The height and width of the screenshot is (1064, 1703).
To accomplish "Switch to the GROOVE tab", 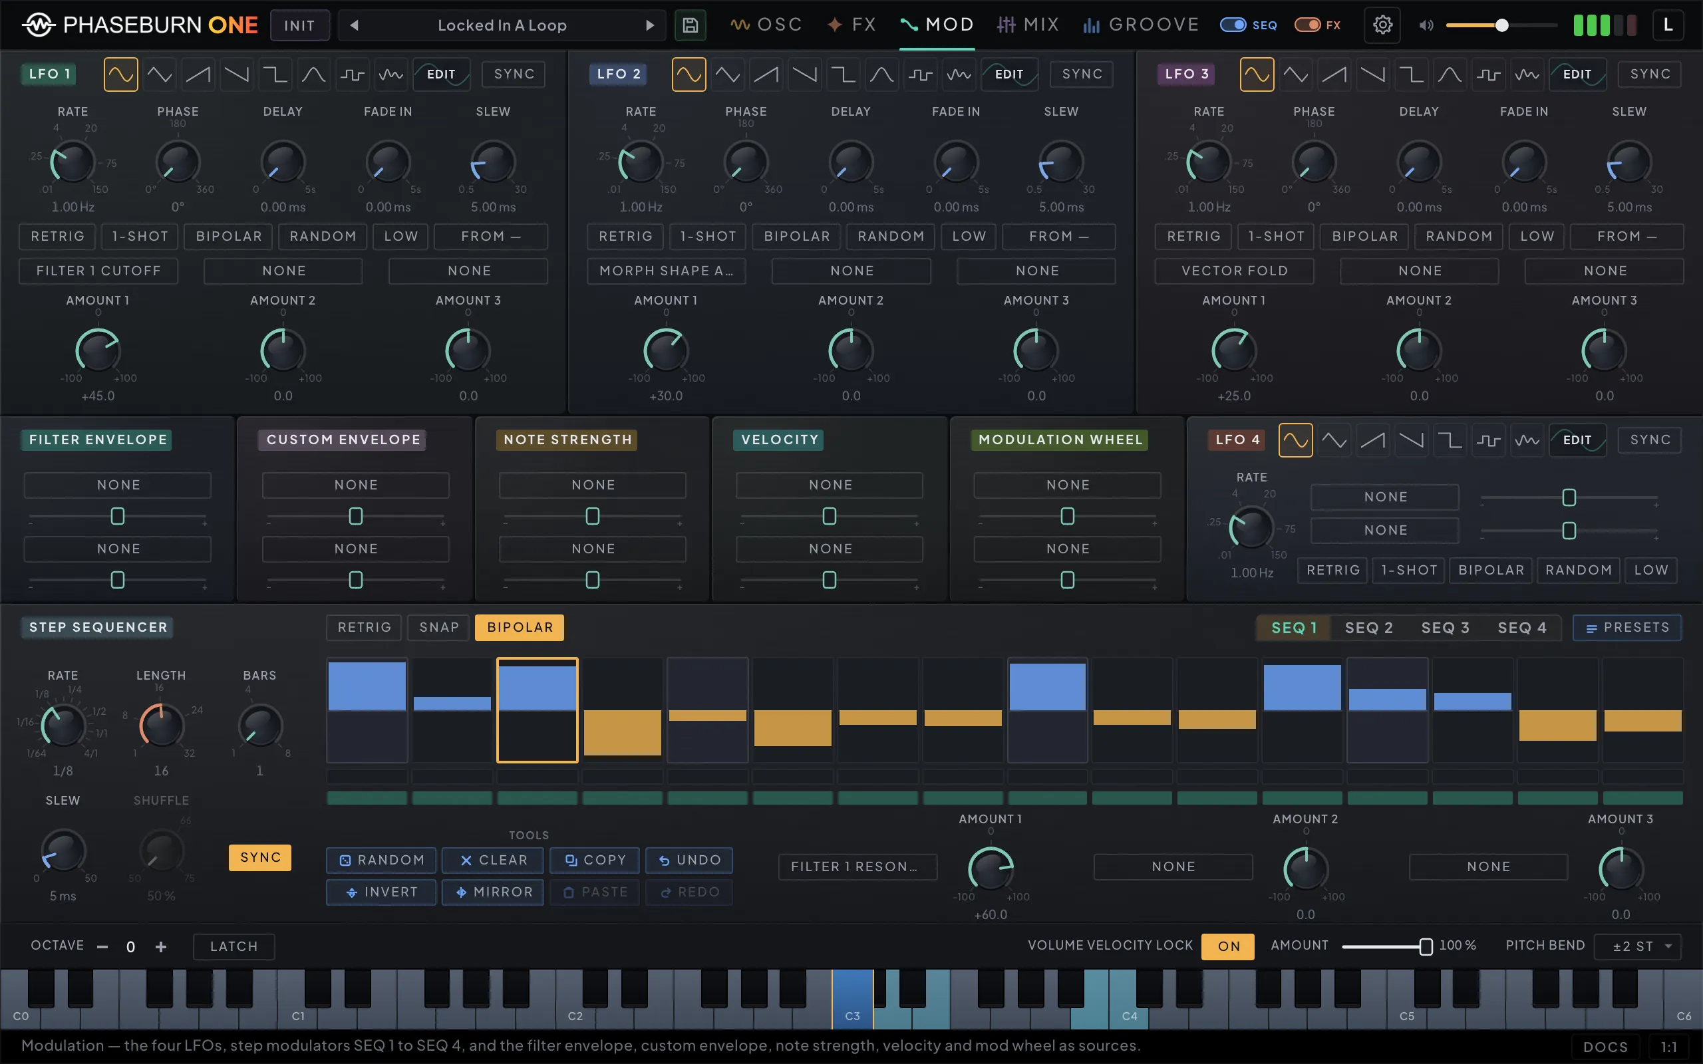I will tap(1141, 25).
